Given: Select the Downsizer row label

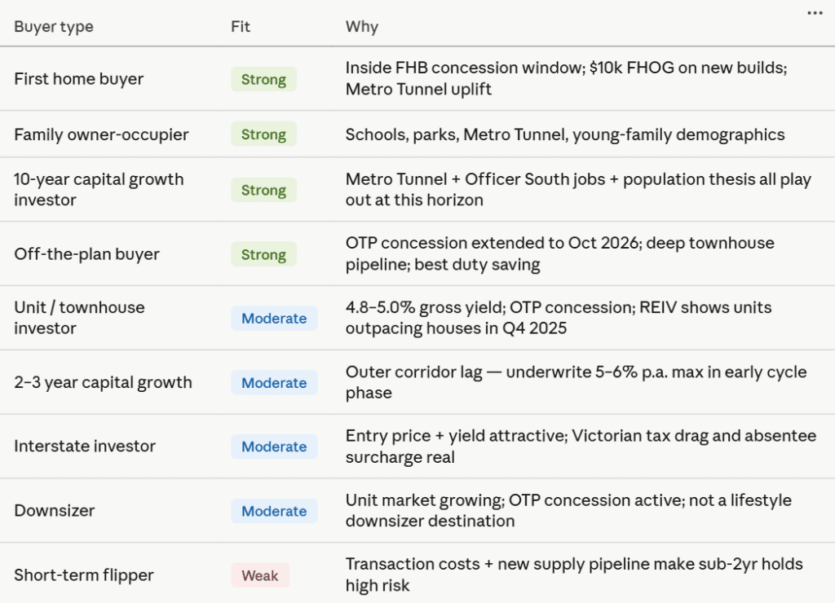Looking at the screenshot, I should pyautogui.click(x=54, y=511).
